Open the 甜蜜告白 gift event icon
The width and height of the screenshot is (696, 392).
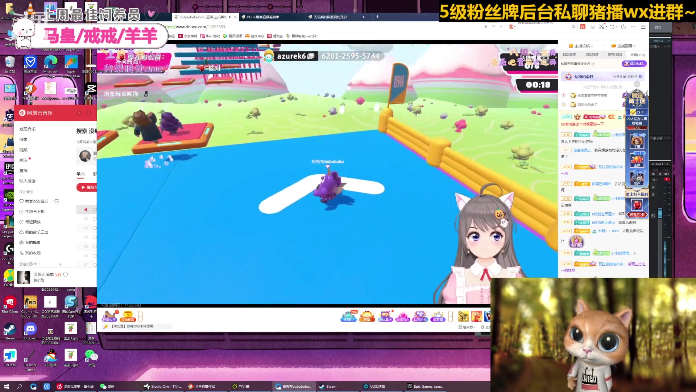tap(403, 317)
